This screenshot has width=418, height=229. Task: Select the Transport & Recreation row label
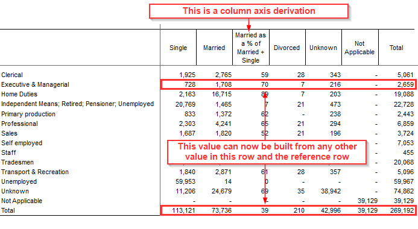(35, 172)
